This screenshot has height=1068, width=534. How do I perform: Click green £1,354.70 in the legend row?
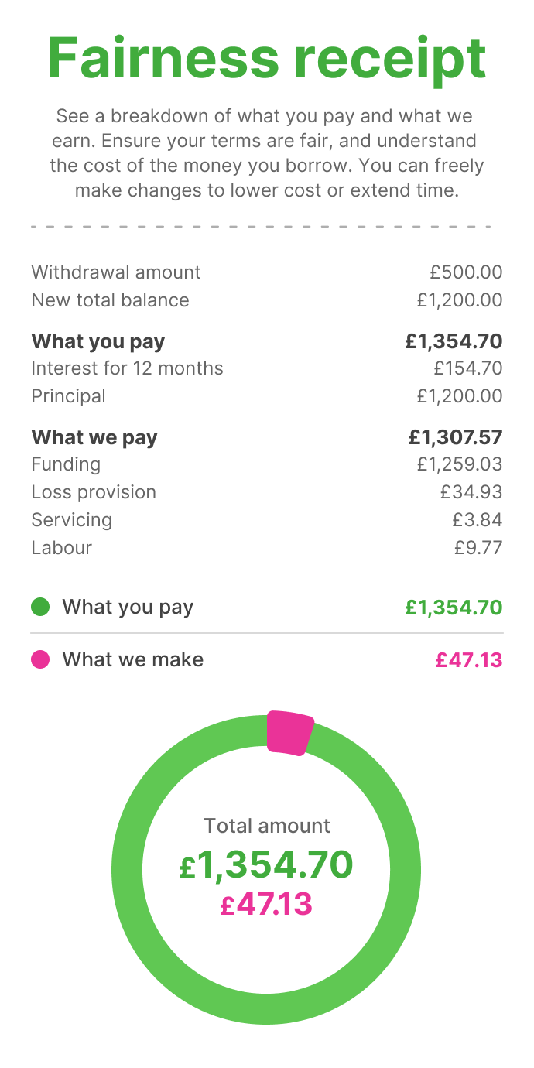(x=453, y=608)
